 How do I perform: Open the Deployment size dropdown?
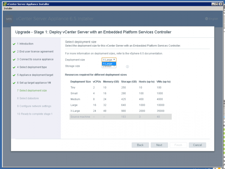point(109,60)
